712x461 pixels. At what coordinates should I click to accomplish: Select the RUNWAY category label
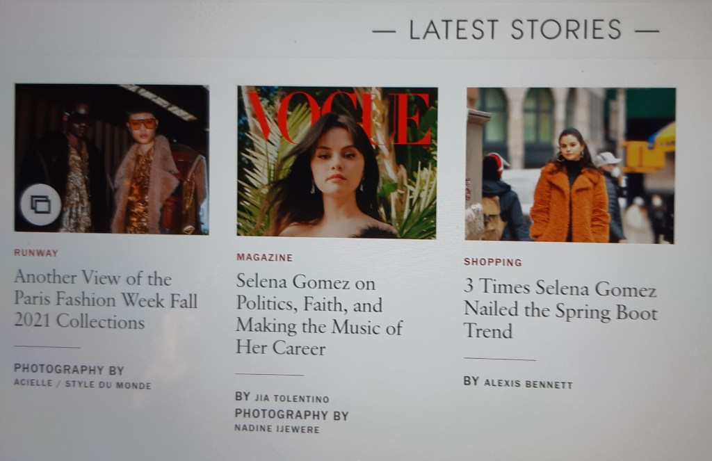pos(36,253)
